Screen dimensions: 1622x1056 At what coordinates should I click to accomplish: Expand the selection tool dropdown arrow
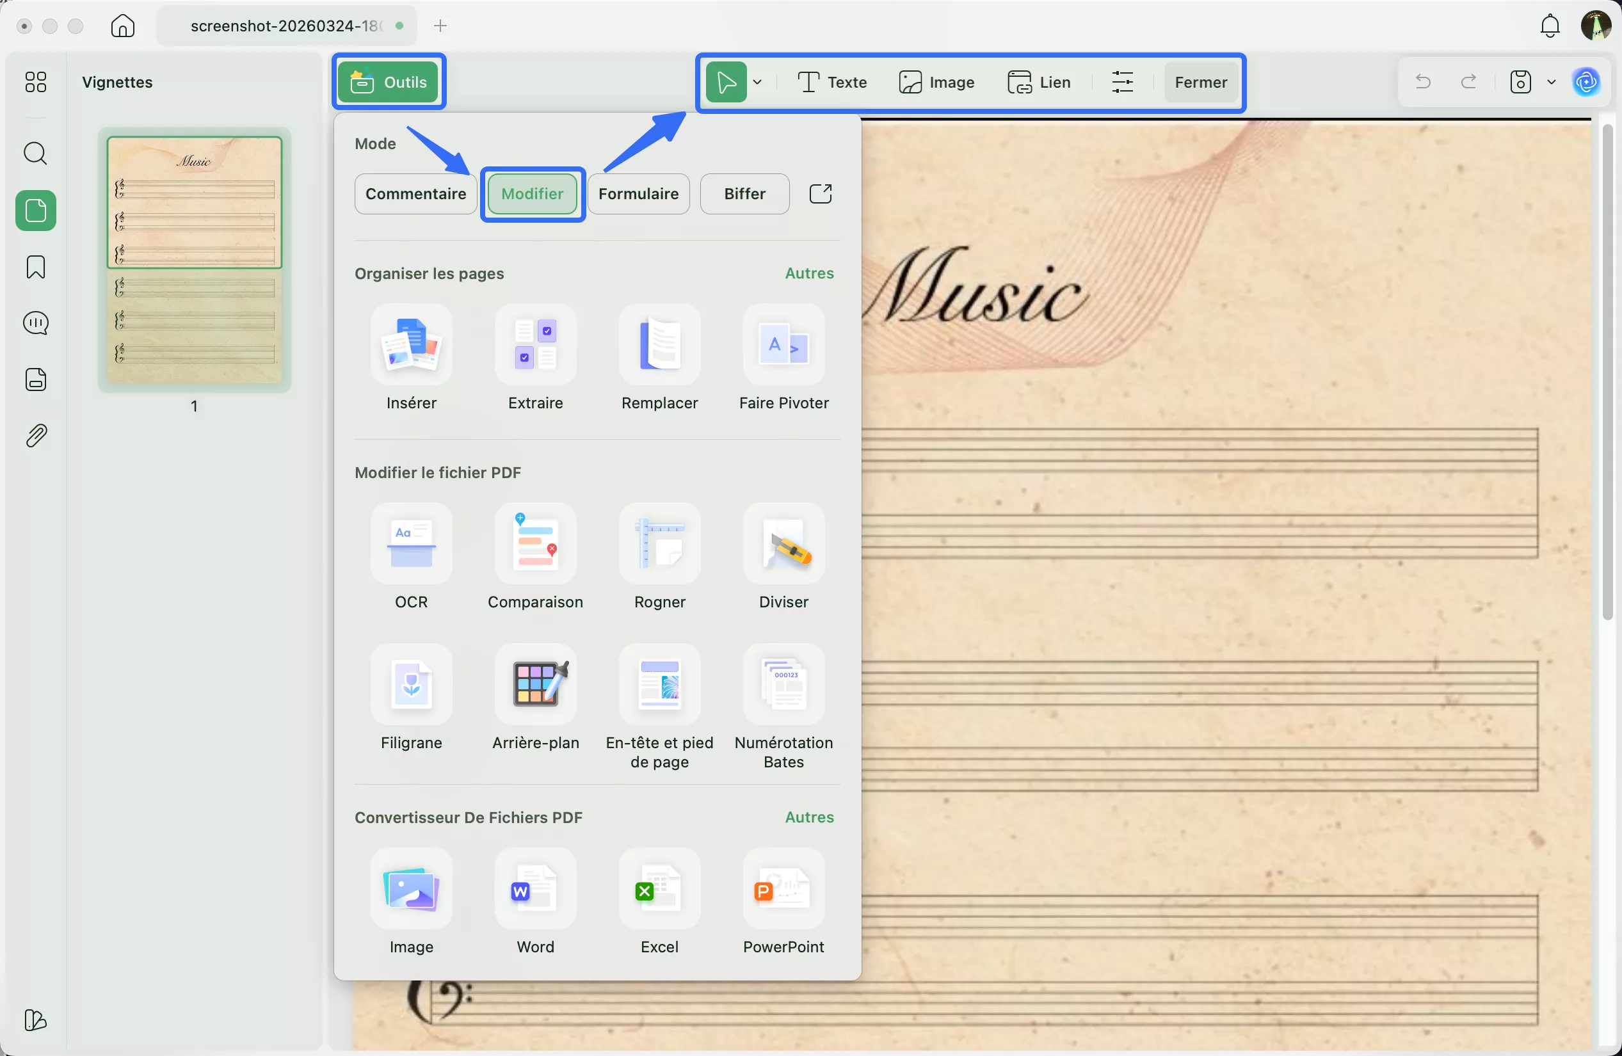pos(757,83)
